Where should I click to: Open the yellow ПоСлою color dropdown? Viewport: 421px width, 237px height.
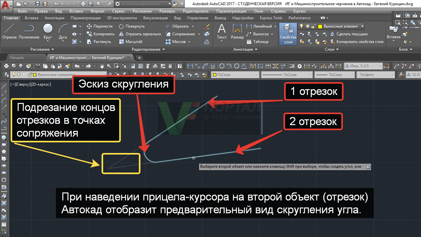coord(235,75)
